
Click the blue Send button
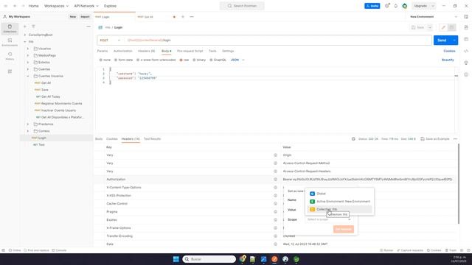pyautogui.click(x=442, y=40)
